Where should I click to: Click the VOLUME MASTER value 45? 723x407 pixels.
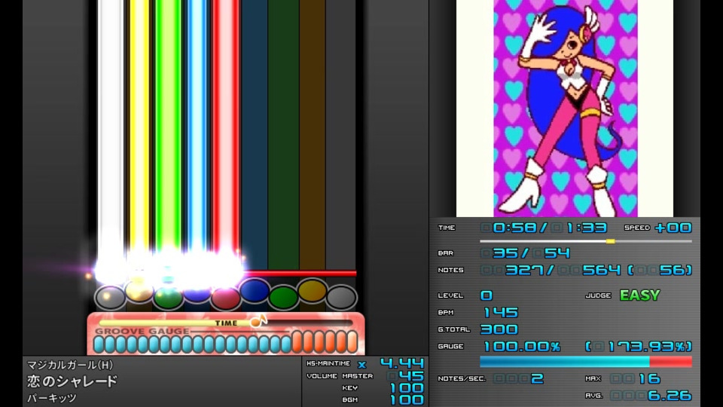coord(412,375)
